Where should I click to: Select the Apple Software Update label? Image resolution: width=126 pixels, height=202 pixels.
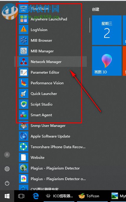50,136
